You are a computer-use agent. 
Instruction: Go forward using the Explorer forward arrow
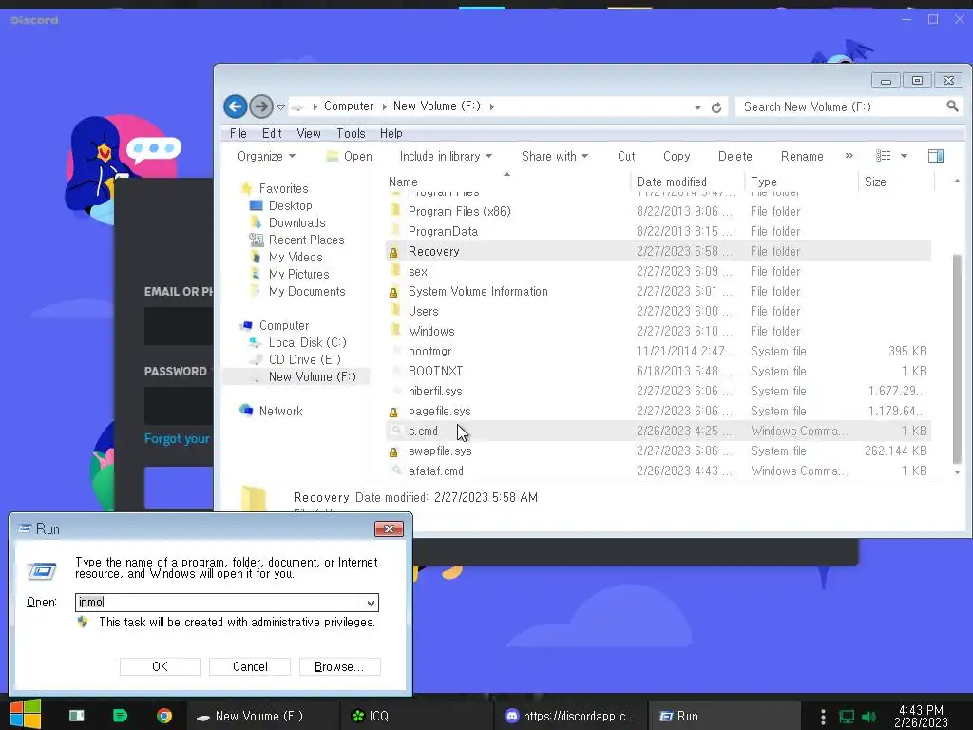[261, 106]
